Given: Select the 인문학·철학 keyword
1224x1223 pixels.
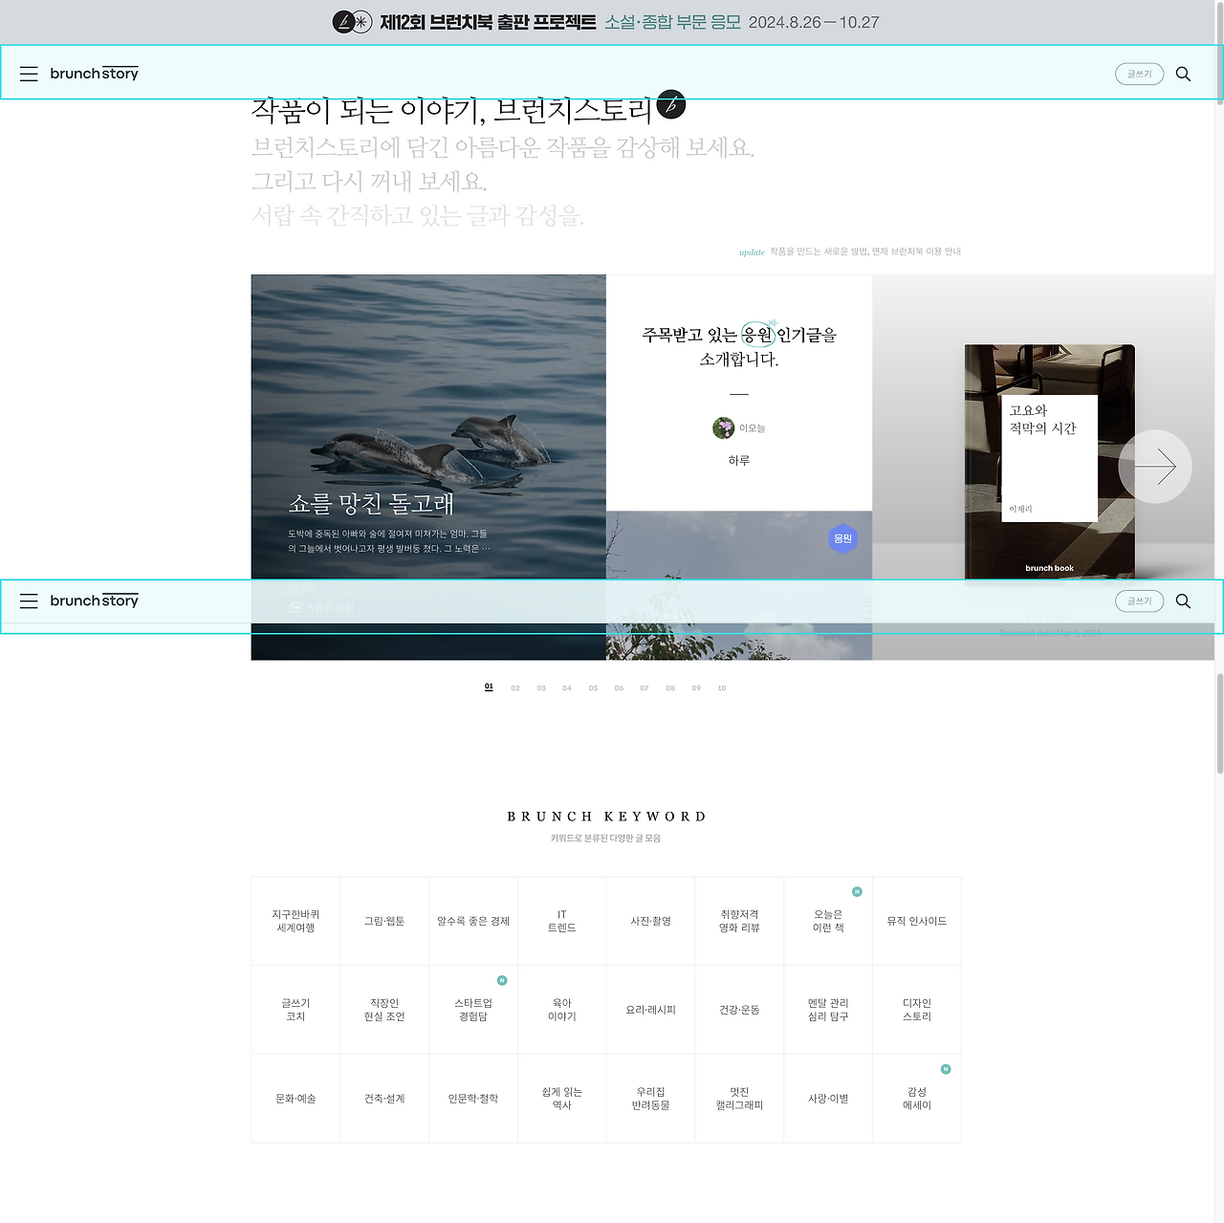Looking at the screenshot, I should click(x=473, y=1099).
